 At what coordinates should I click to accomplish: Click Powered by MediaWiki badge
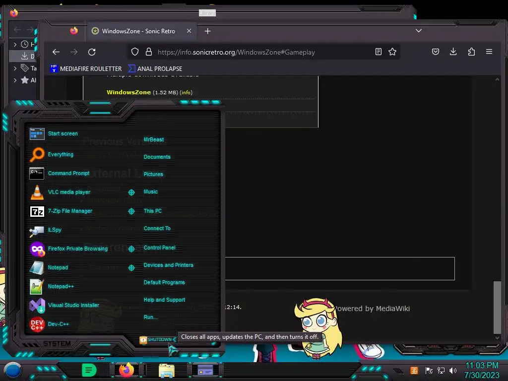point(372,309)
